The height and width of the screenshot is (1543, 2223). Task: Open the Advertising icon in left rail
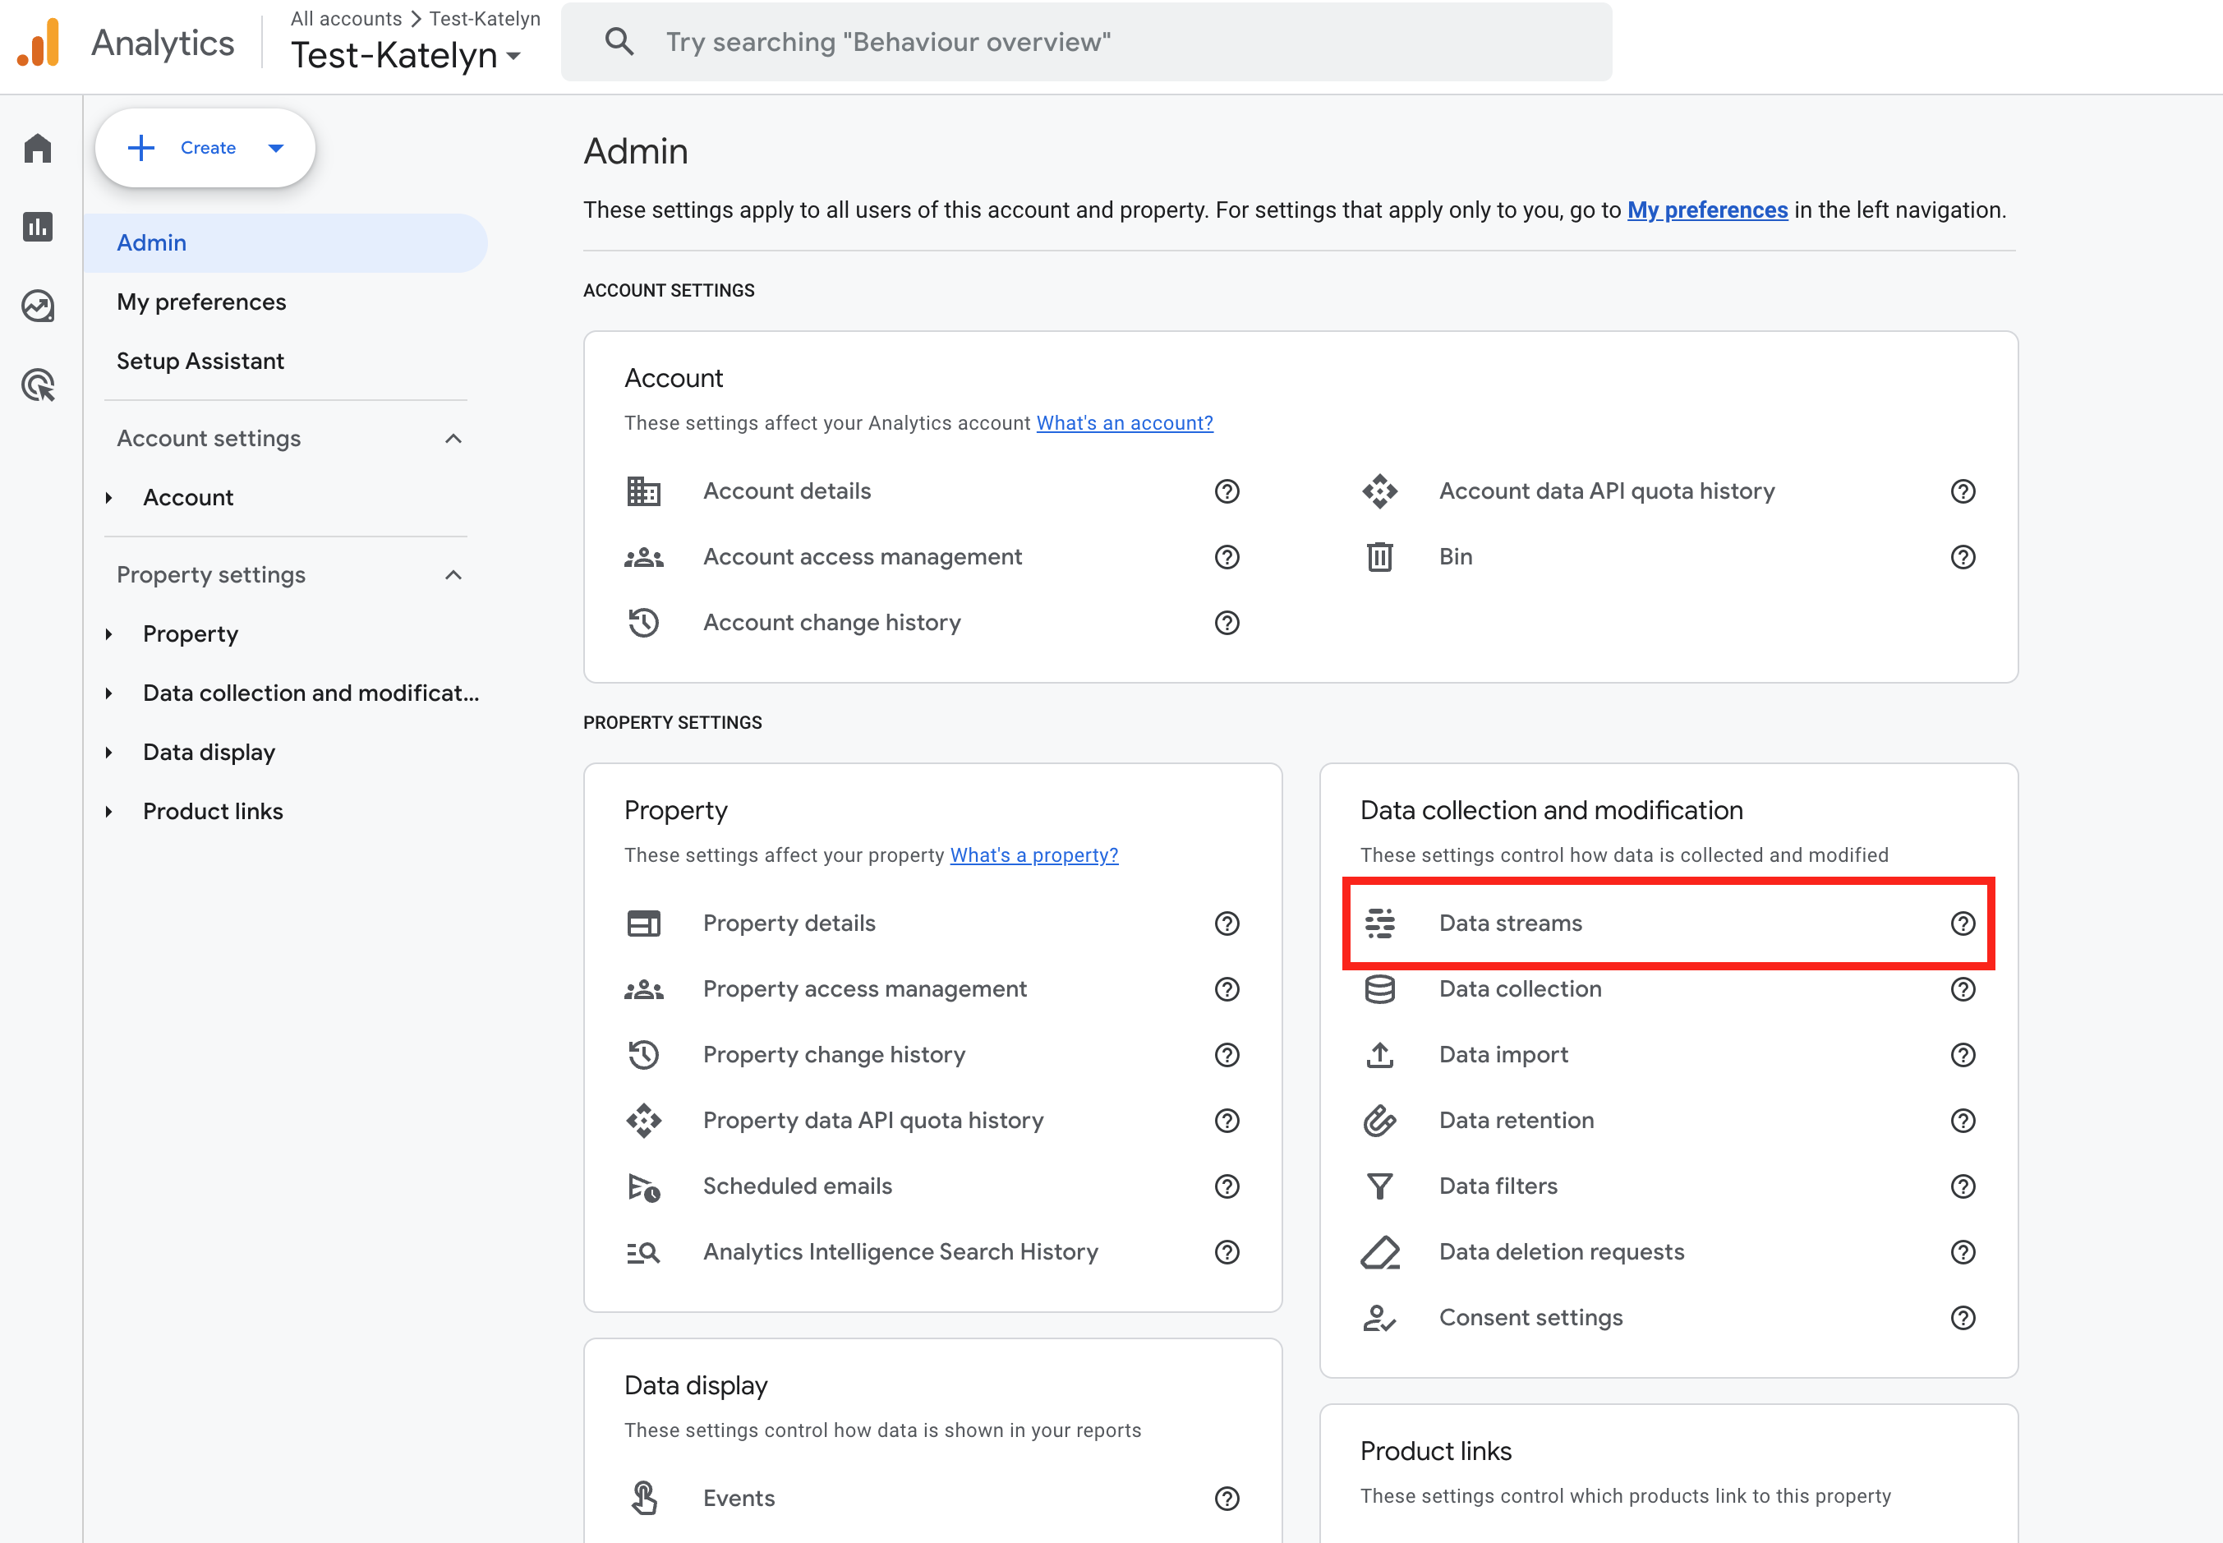click(x=38, y=385)
